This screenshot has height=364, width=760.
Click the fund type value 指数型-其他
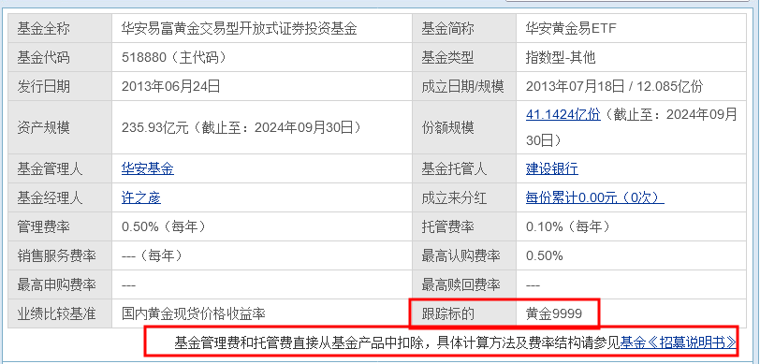point(561,58)
